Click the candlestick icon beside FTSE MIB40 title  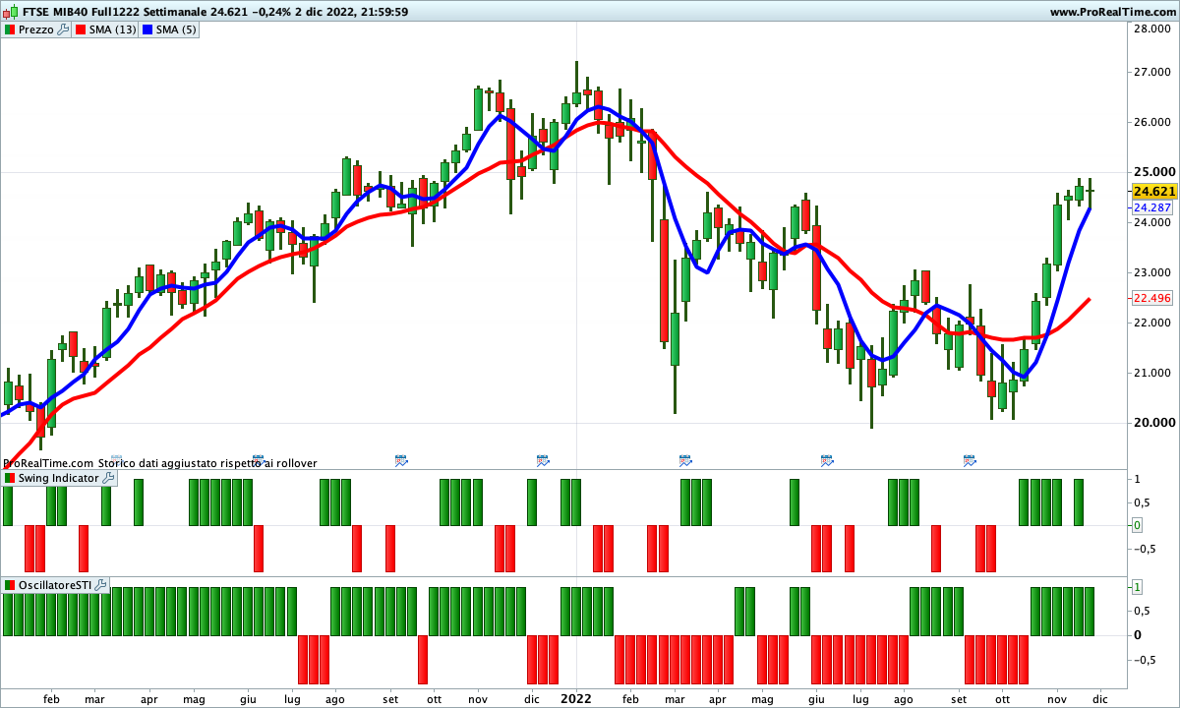10,12
